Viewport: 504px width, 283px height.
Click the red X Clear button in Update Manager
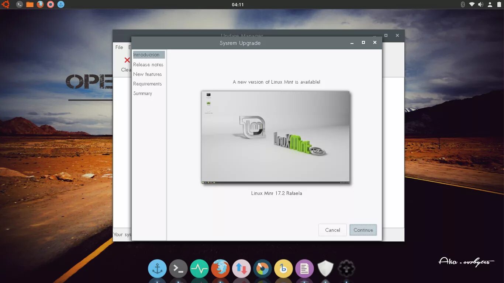[x=127, y=63]
